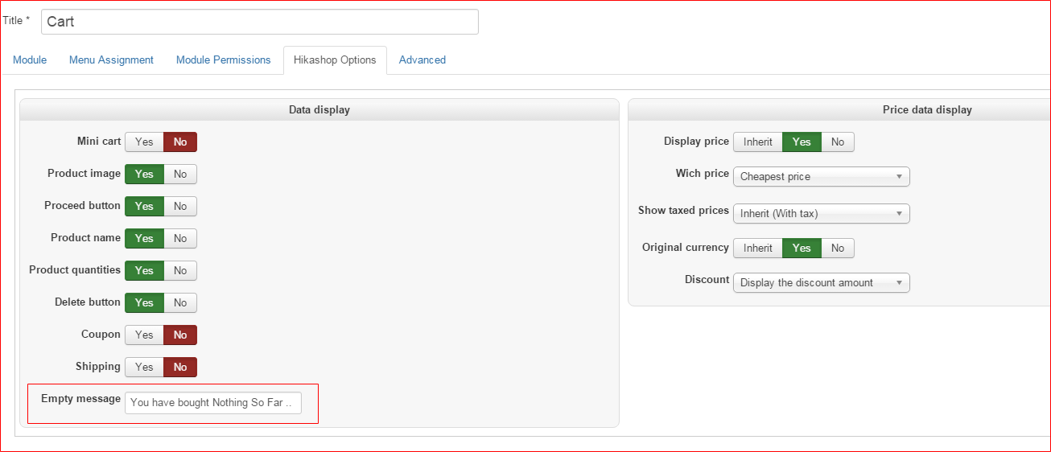Click the Title text field
This screenshot has width=1051, height=452.
point(259,22)
